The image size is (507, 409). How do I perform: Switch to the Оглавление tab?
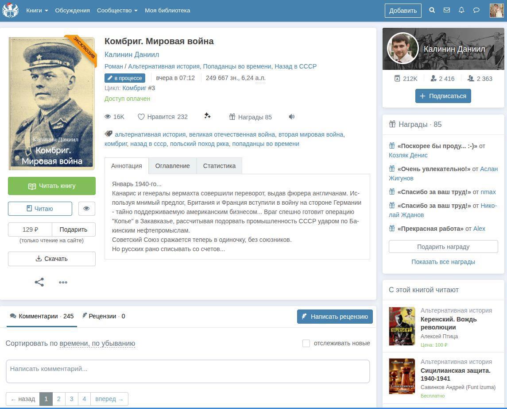coord(172,166)
